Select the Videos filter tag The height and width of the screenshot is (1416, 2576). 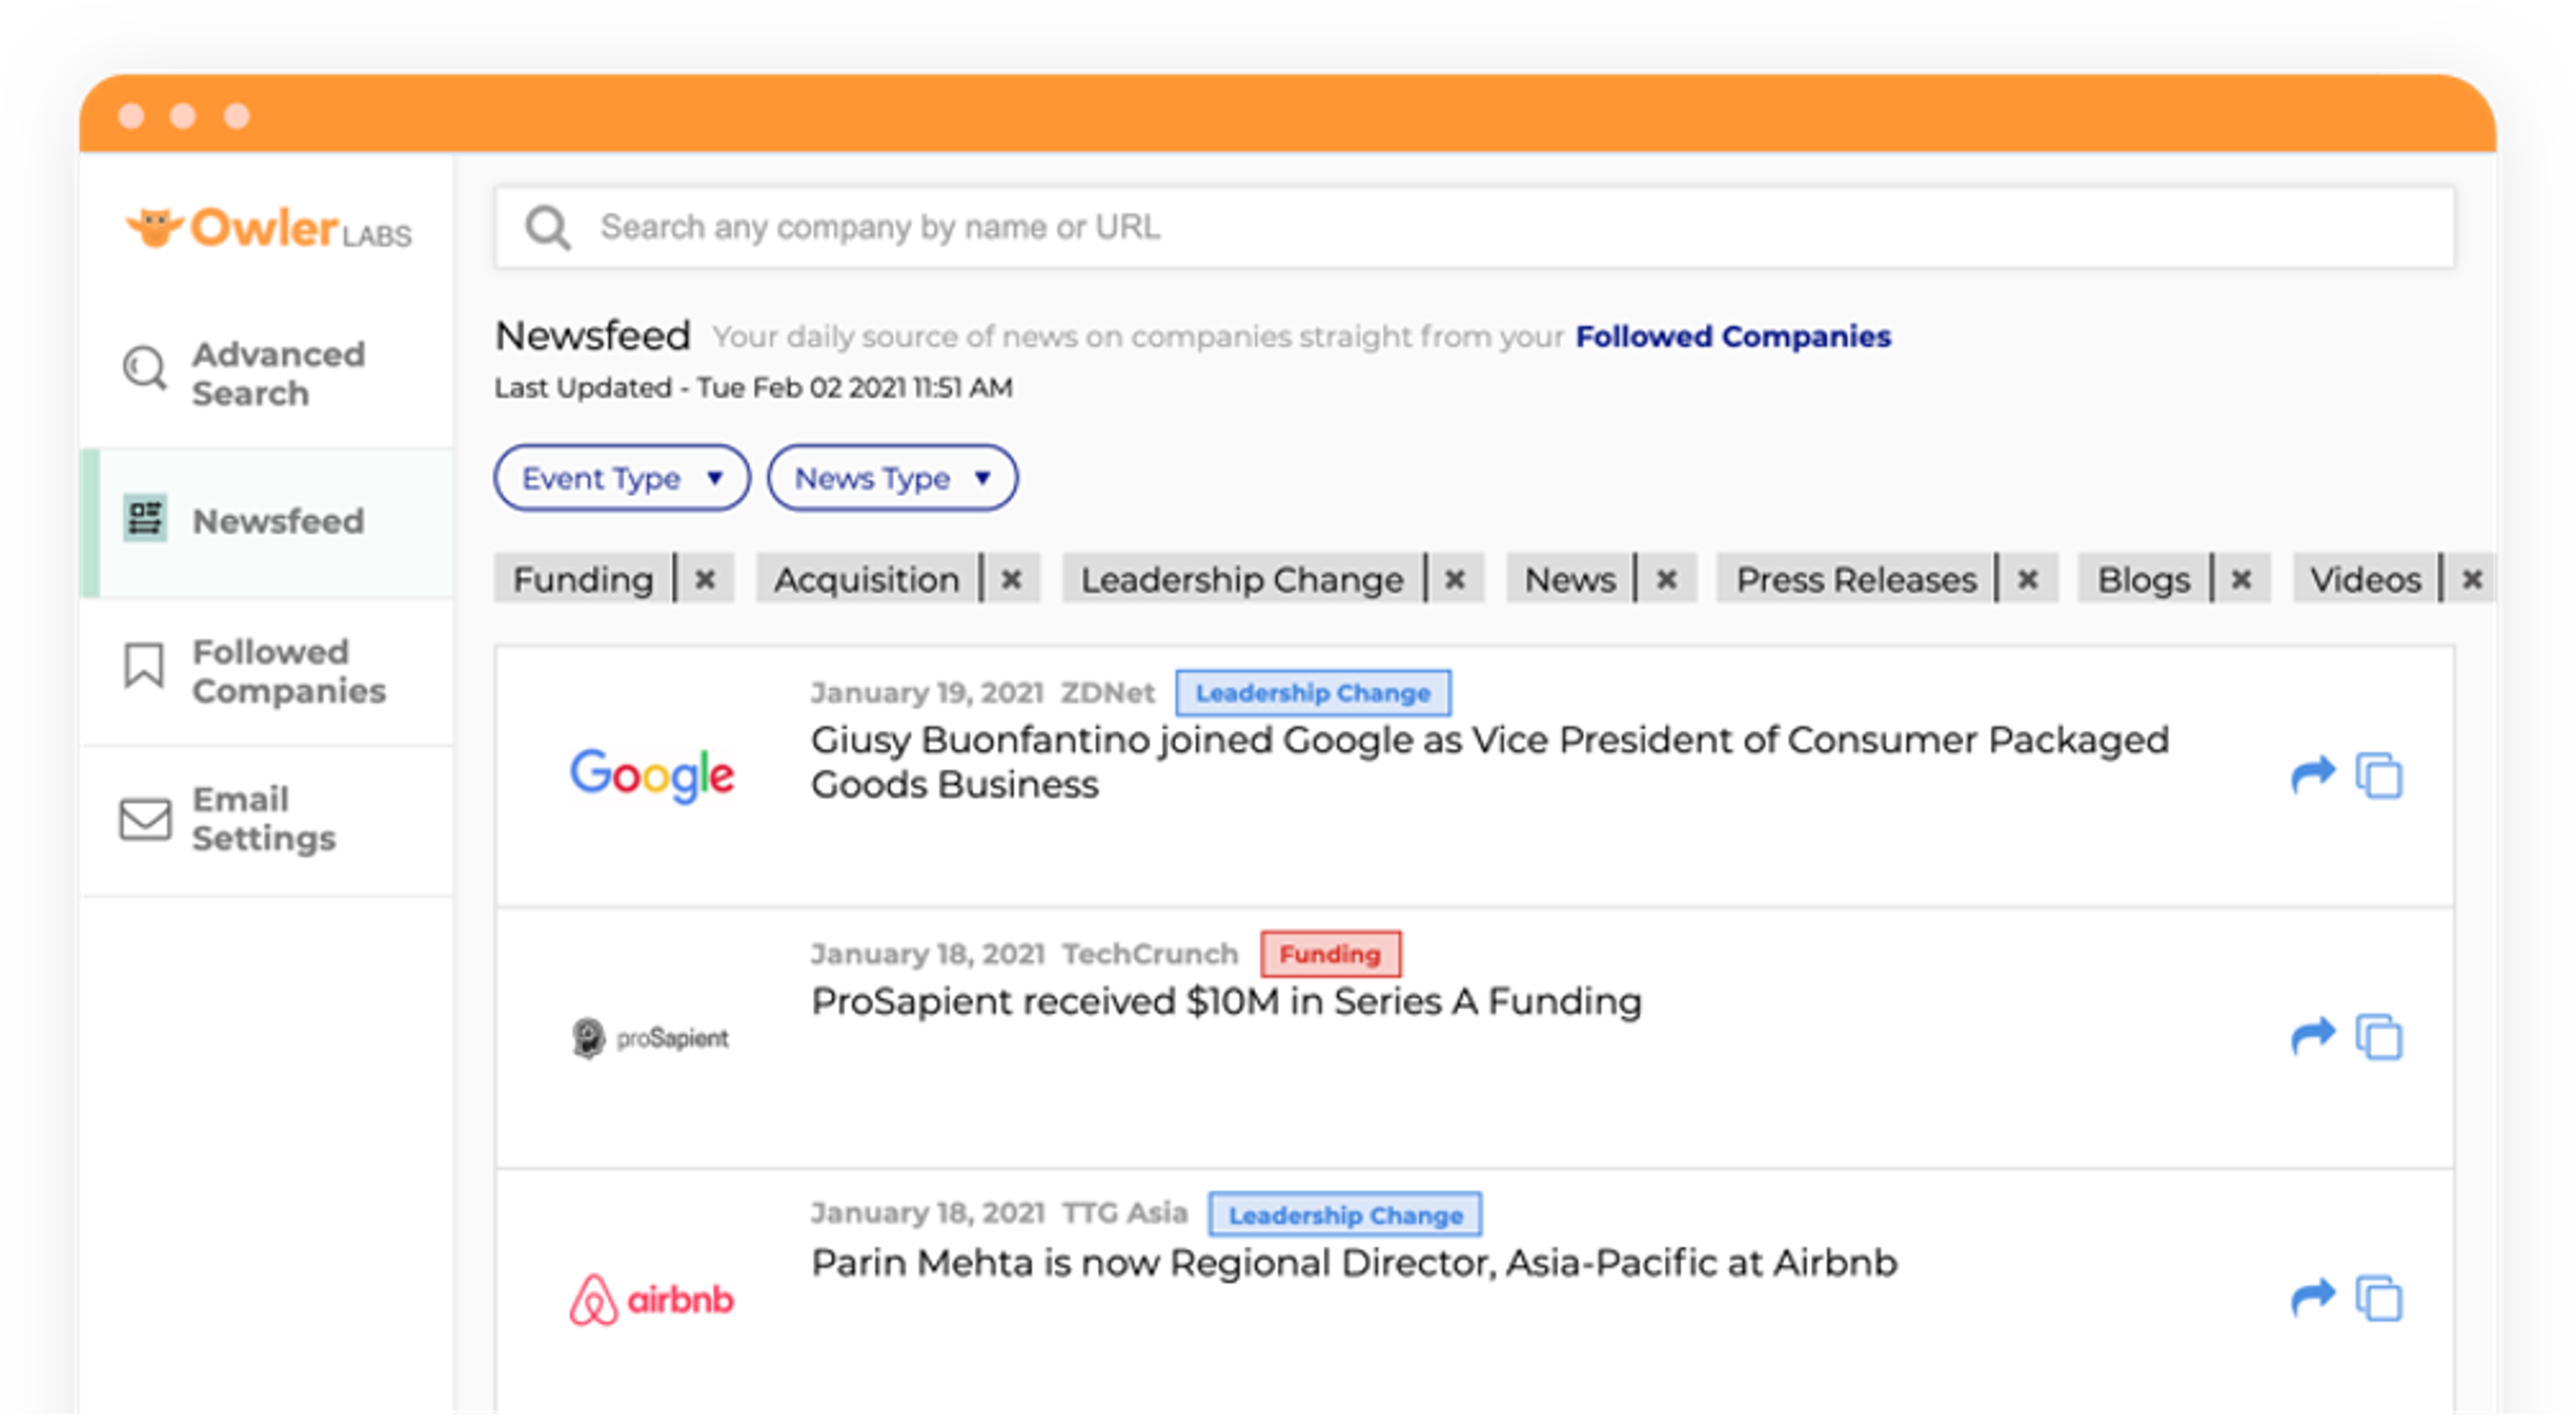(x=2366, y=579)
